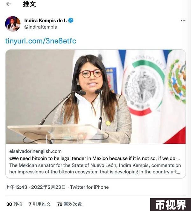191x211 pixels.
Task: View the 79 likes list
Action: (x=69, y=204)
